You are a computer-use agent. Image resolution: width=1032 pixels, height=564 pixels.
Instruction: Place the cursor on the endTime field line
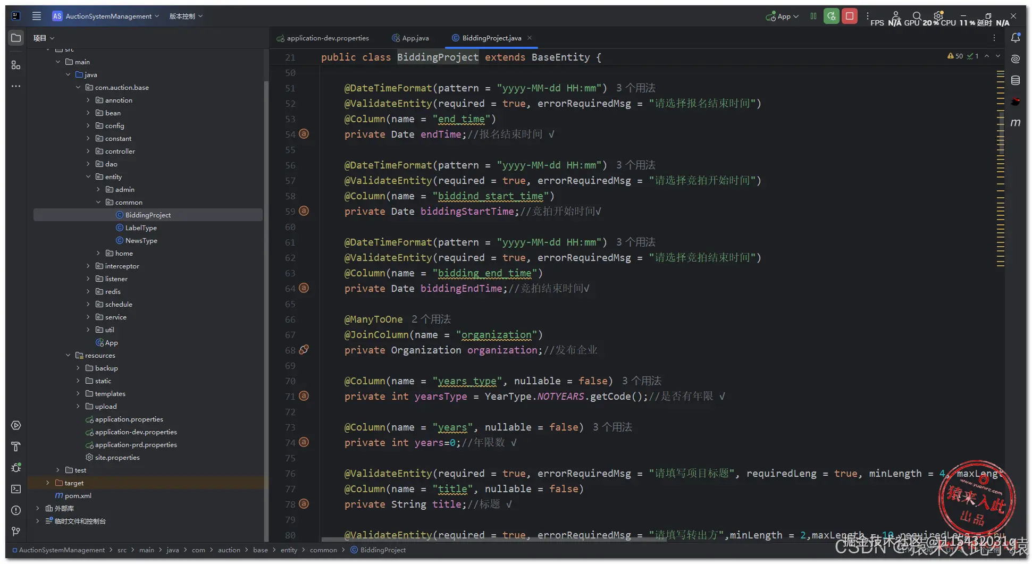tap(449, 134)
